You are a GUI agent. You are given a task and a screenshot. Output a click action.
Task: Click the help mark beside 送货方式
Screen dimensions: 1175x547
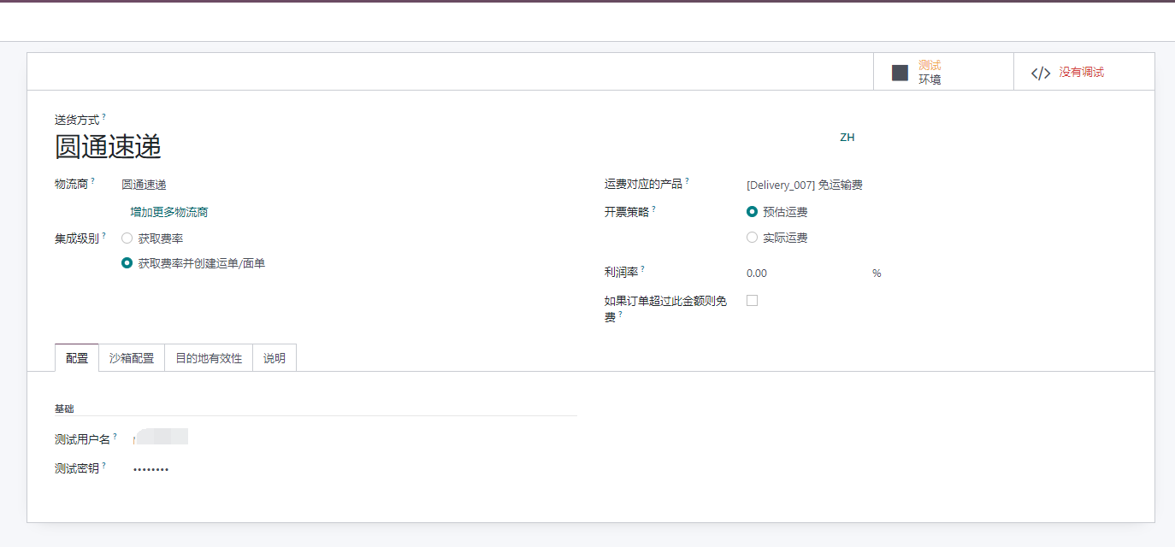coord(103,117)
